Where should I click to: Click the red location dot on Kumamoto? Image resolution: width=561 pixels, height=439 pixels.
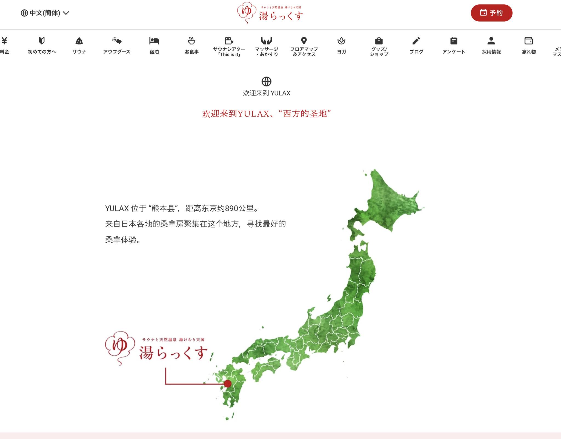228,383
